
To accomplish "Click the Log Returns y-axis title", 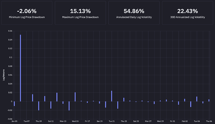I will click(x=4, y=75).
